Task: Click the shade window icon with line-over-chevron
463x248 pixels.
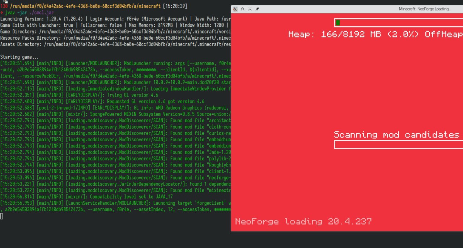Action: 250,9
